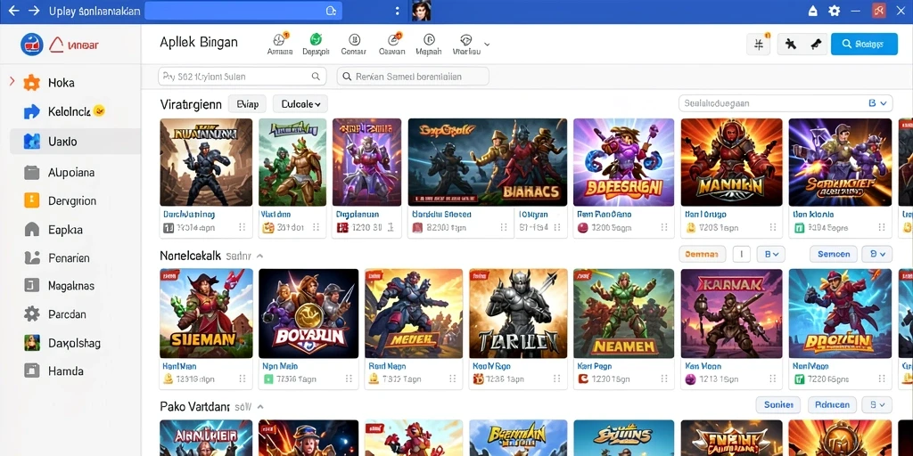
Task: Open the dropdown right of the Semcen button
Action: click(x=877, y=254)
